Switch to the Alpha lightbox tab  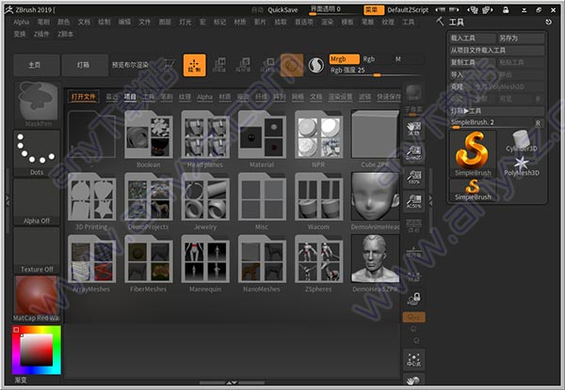pos(204,97)
